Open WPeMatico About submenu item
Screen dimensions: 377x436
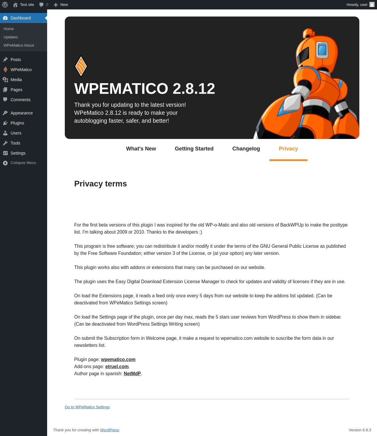[x=19, y=45]
